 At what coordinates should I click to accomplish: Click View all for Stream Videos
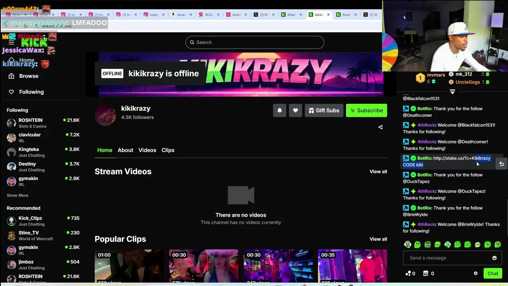pyautogui.click(x=378, y=172)
